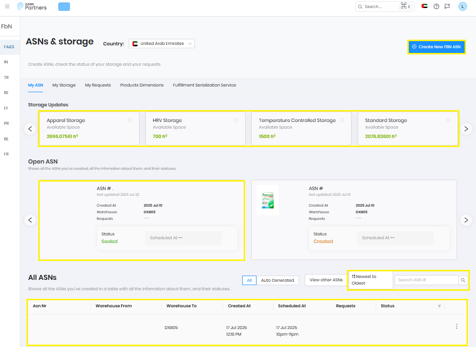Screen dimensions: 476x347
Task: Click the HRV Storage card
Action: (x=195, y=129)
